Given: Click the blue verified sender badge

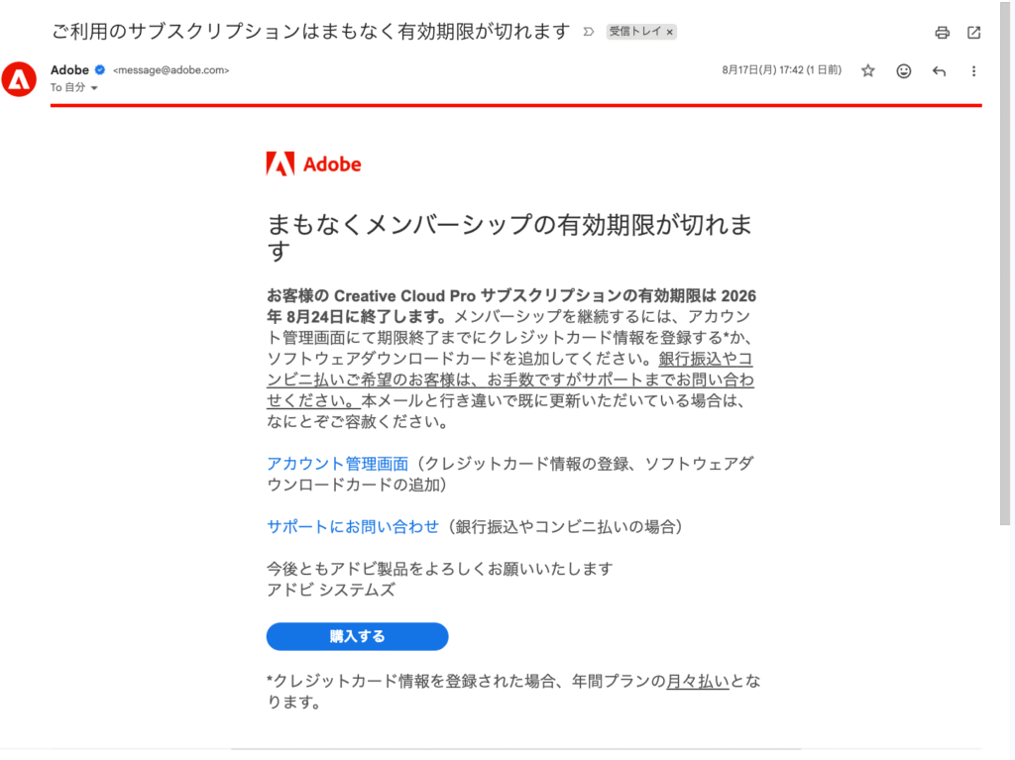Looking at the screenshot, I should pyautogui.click(x=100, y=70).
